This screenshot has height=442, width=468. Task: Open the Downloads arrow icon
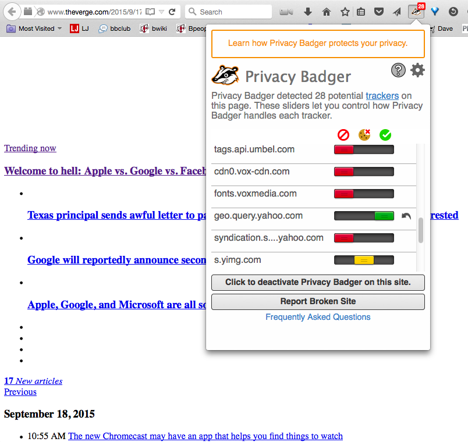pos(309,12)
